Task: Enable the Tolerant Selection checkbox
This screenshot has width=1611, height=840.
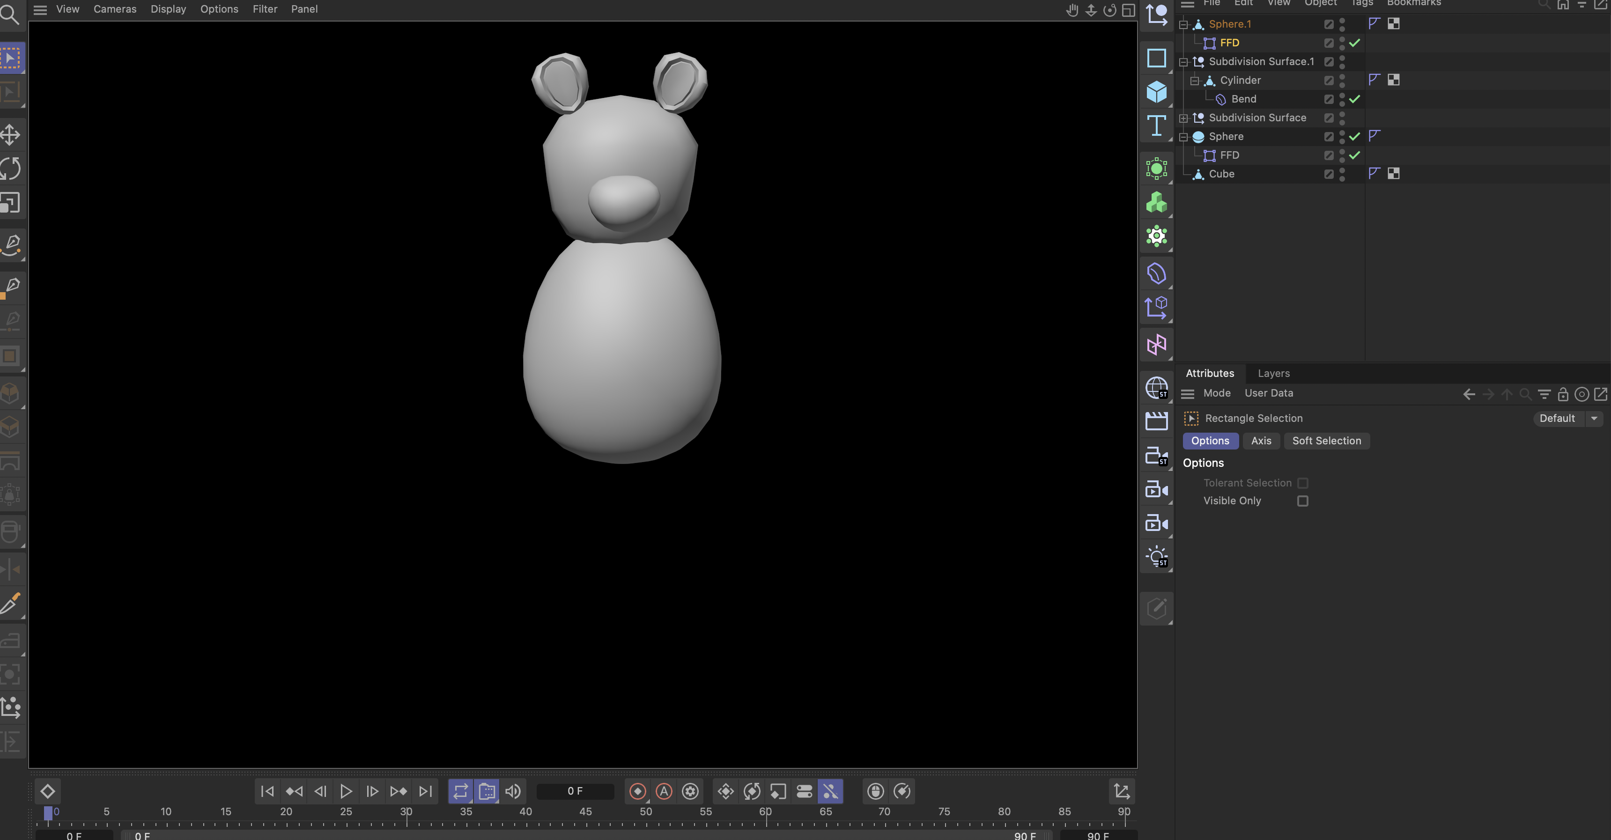Action: point(1303,483)
